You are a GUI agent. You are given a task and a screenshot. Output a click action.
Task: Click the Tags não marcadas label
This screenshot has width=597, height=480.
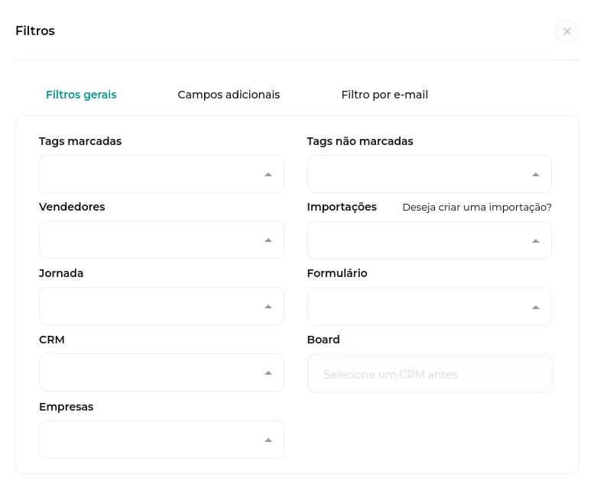pos(360,141)
